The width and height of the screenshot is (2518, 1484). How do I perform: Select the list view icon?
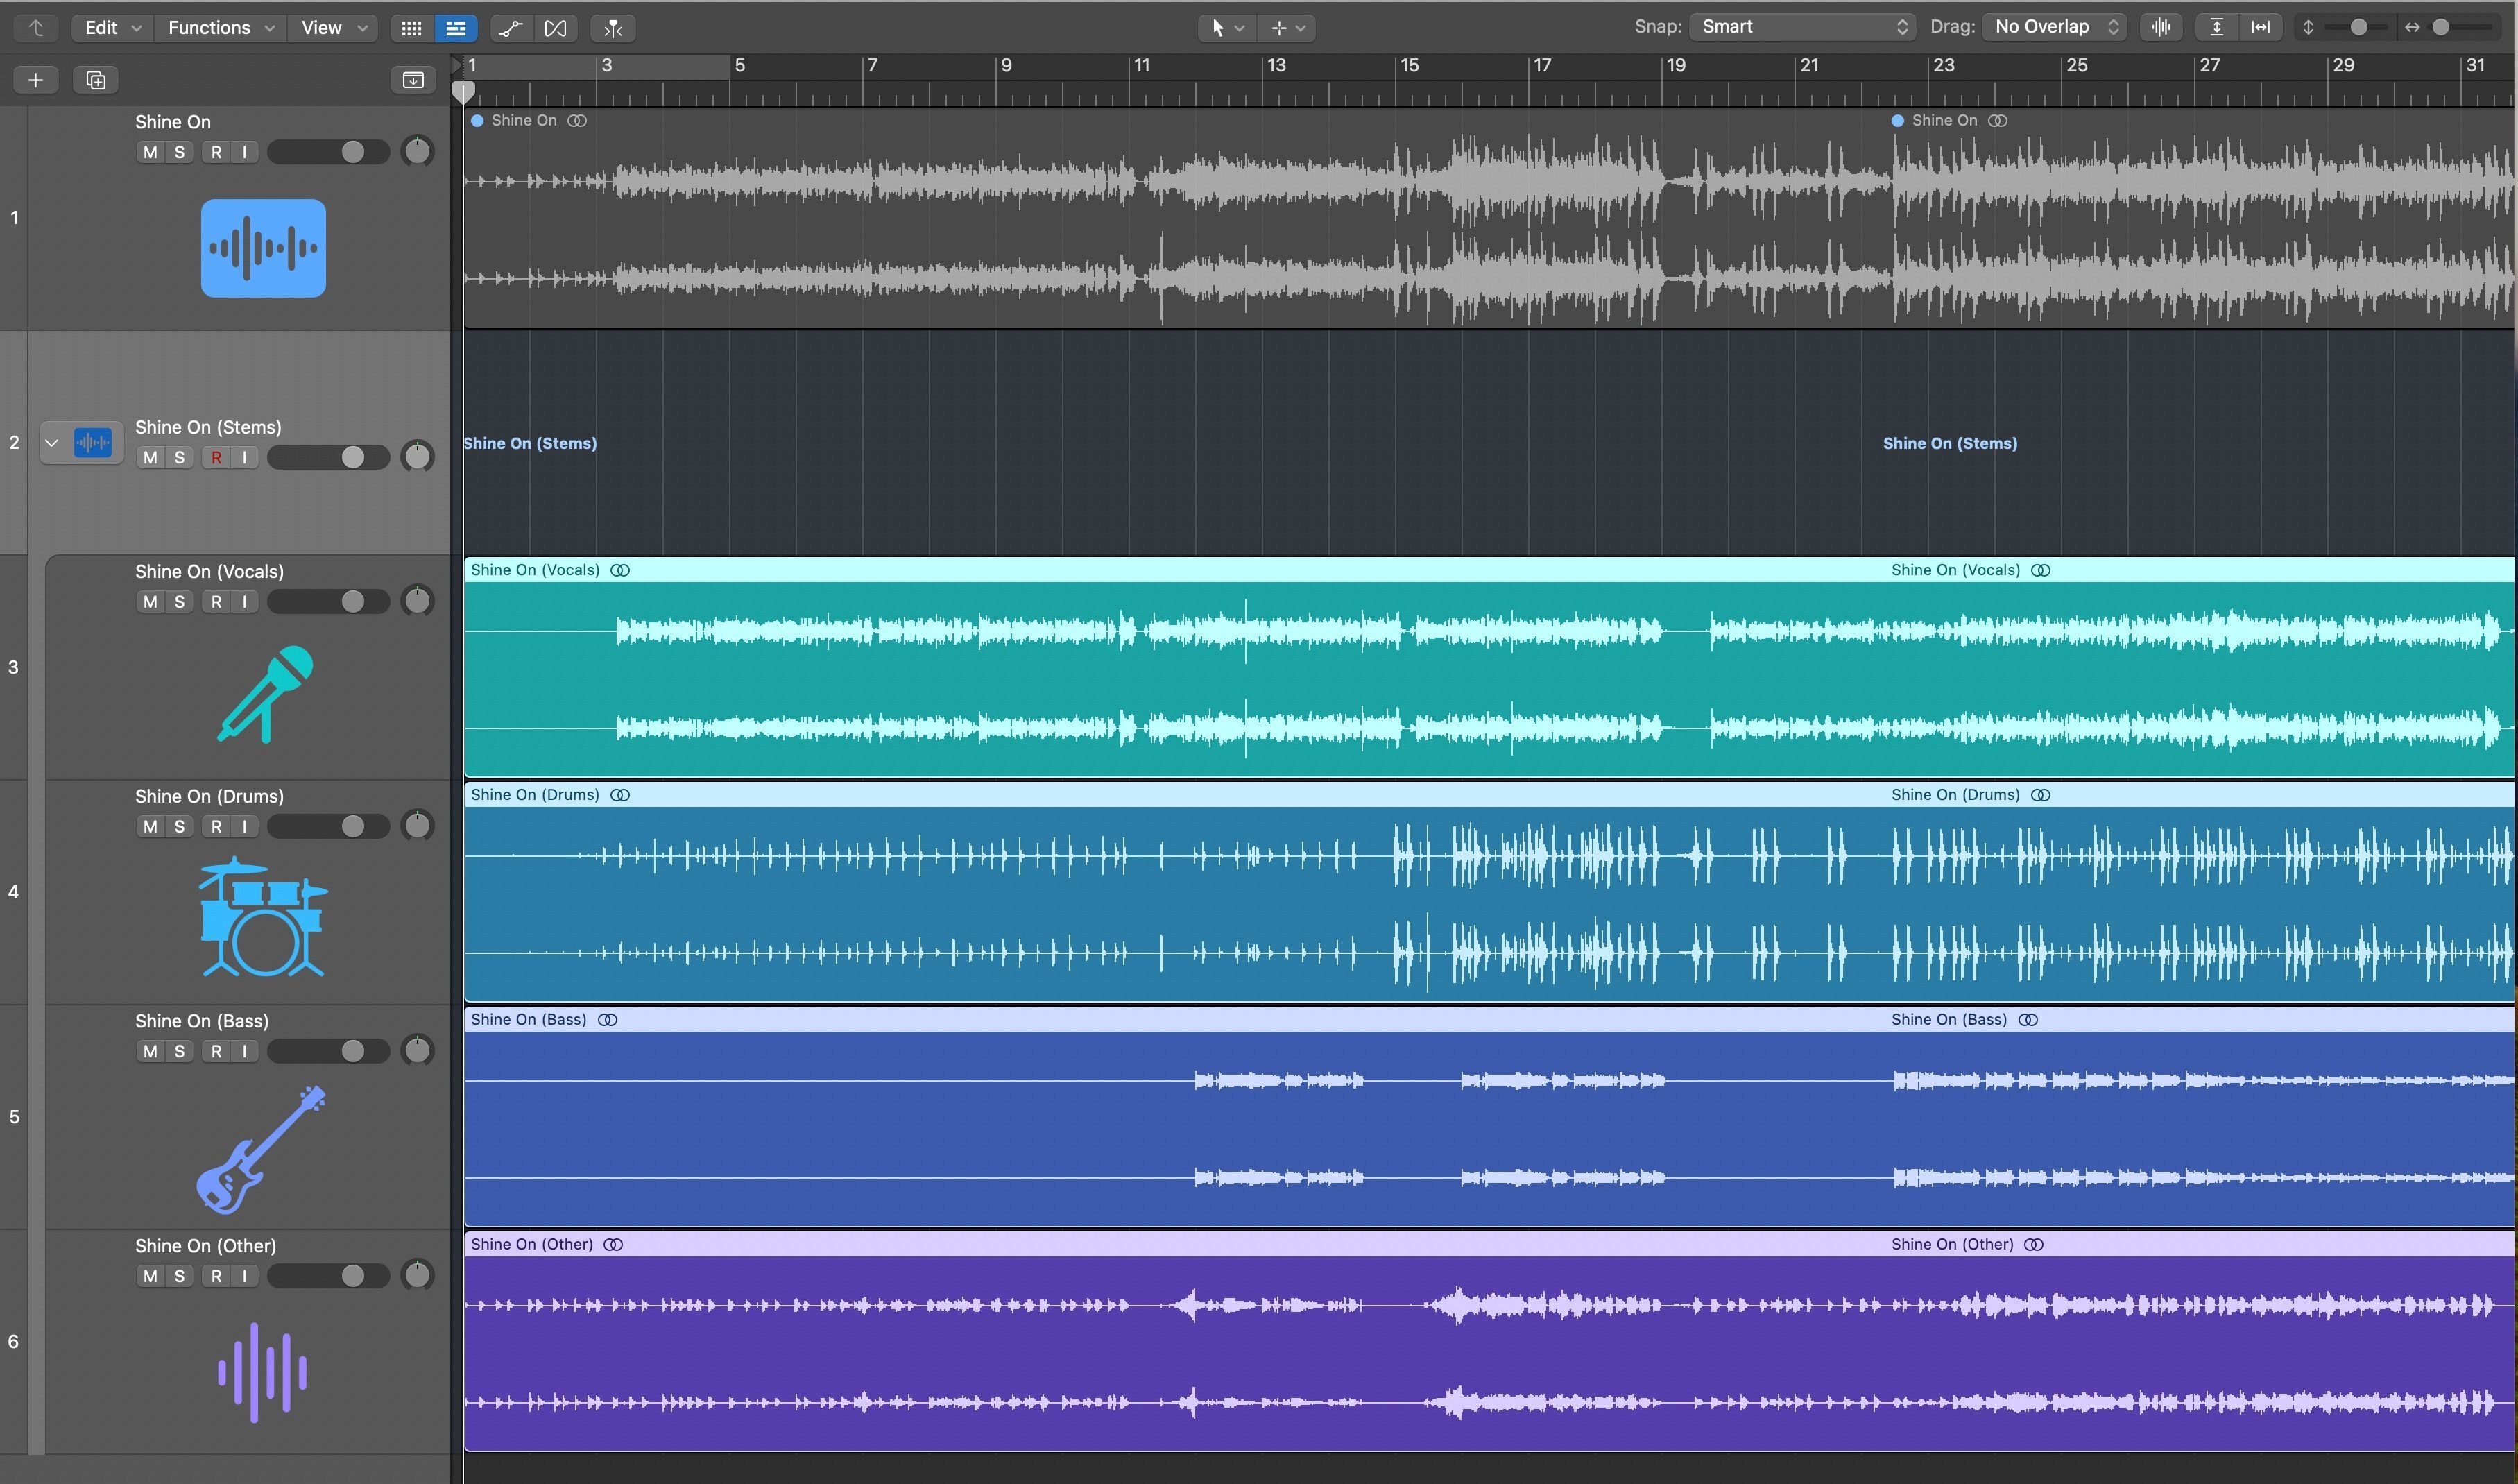pos(456,28)
